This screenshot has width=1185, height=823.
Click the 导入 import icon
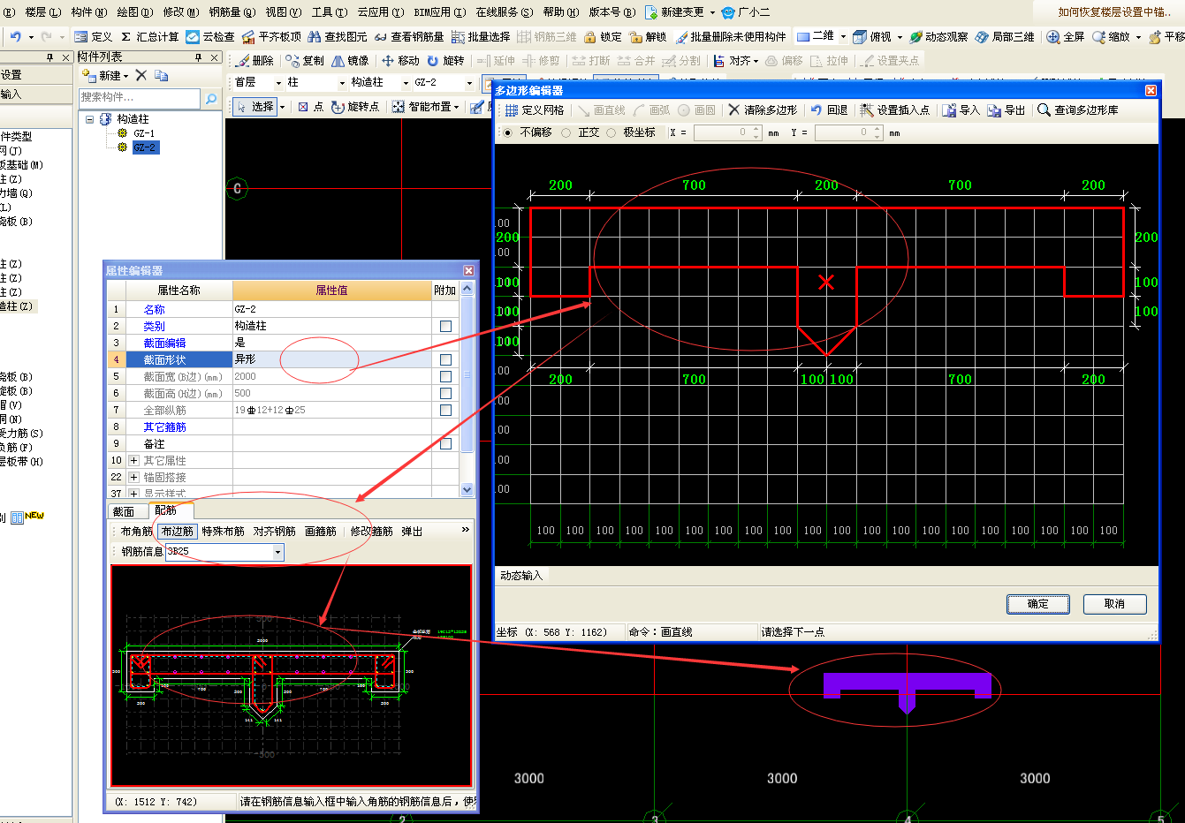(x=949, y=109)
